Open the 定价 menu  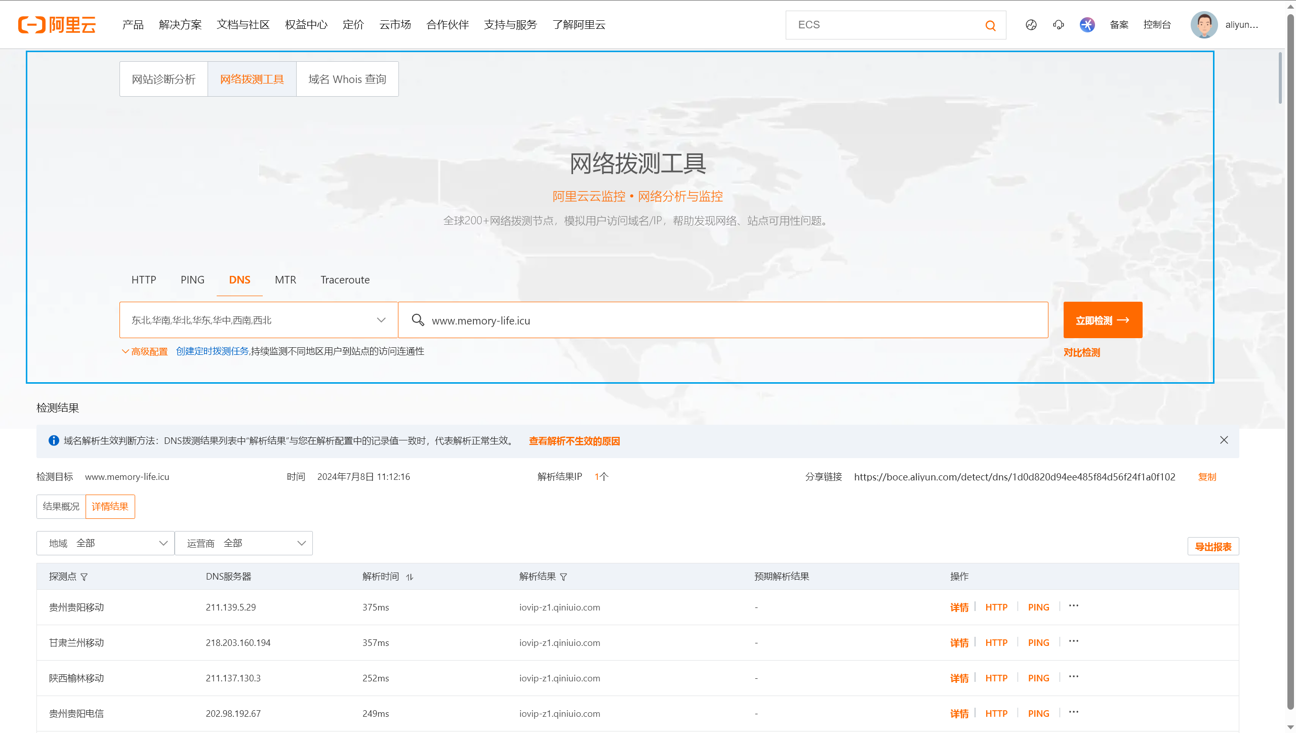pos(353,25)
